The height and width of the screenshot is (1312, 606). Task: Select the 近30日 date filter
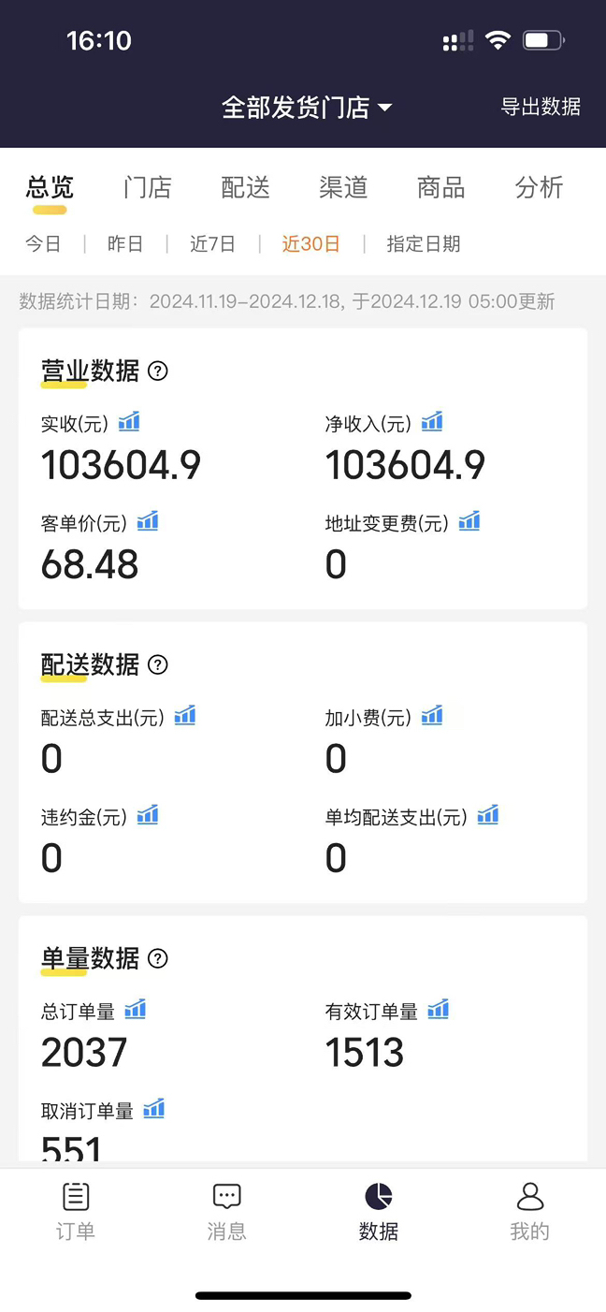pos(311,244)
